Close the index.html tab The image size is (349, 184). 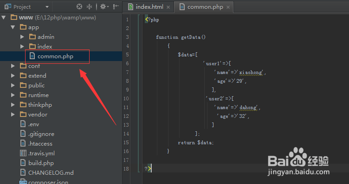168,7
